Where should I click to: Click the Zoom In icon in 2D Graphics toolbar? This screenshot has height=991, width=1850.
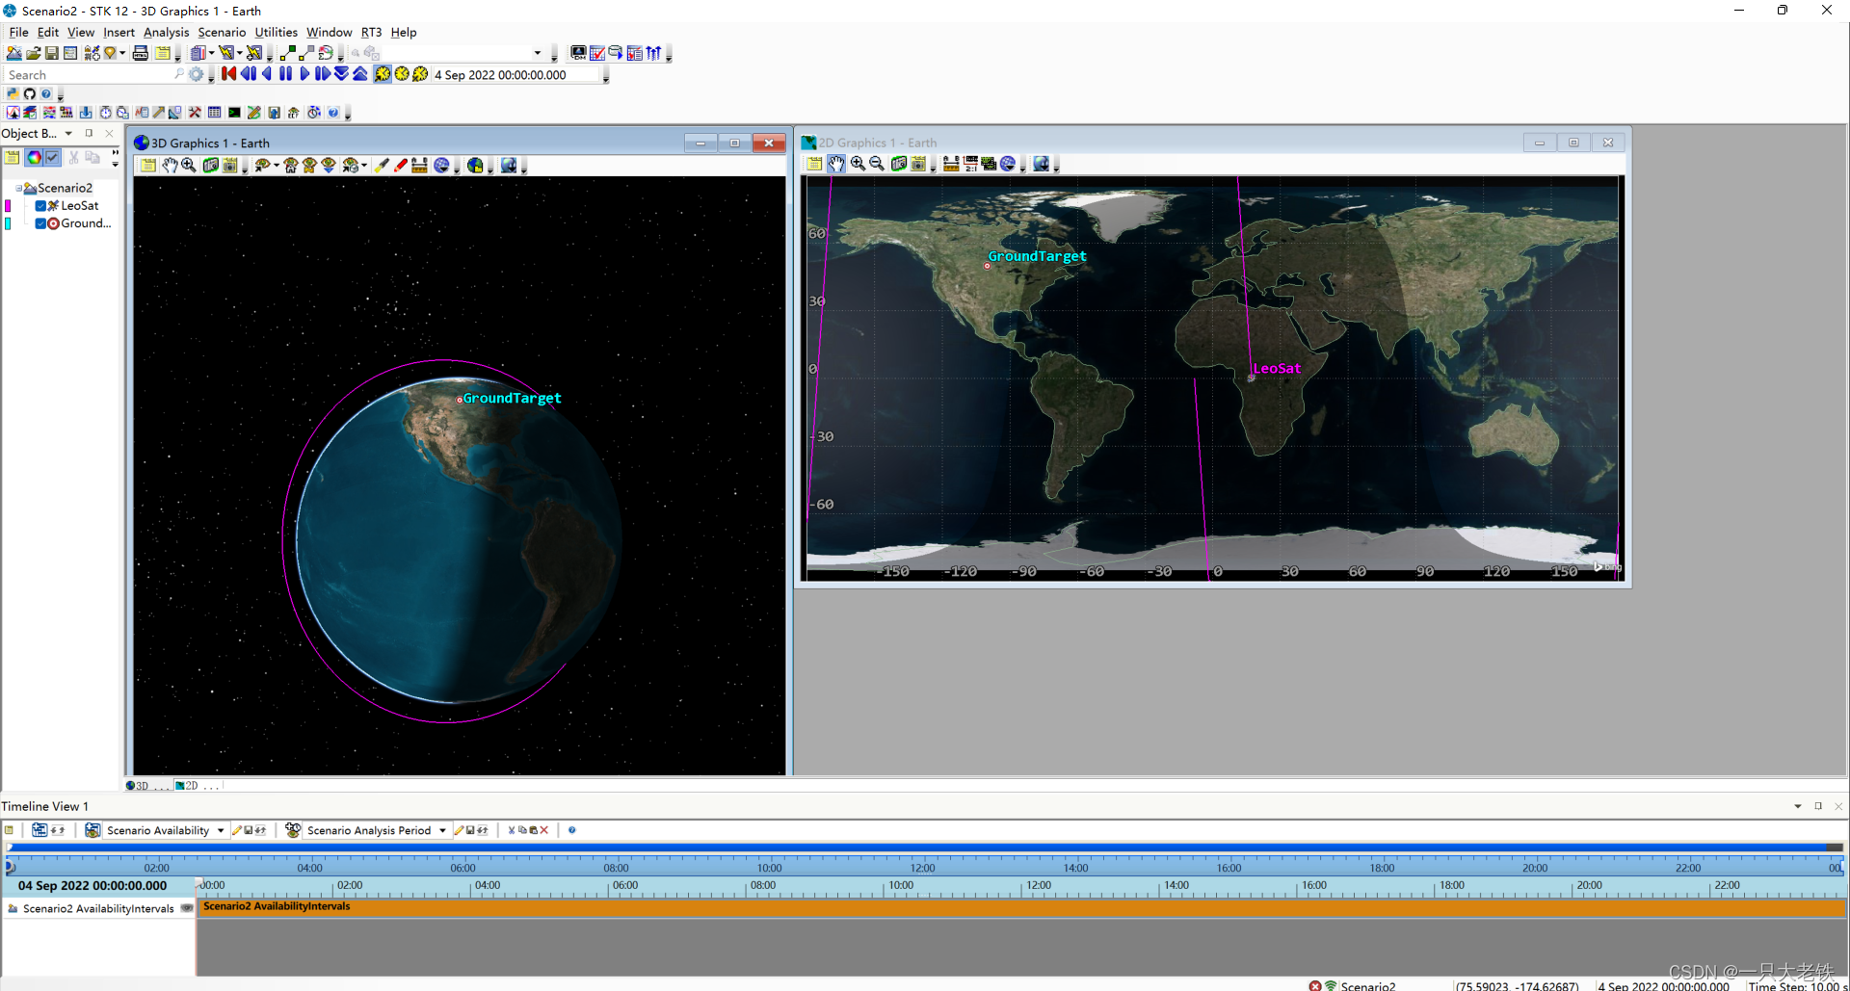click(858, 164)
